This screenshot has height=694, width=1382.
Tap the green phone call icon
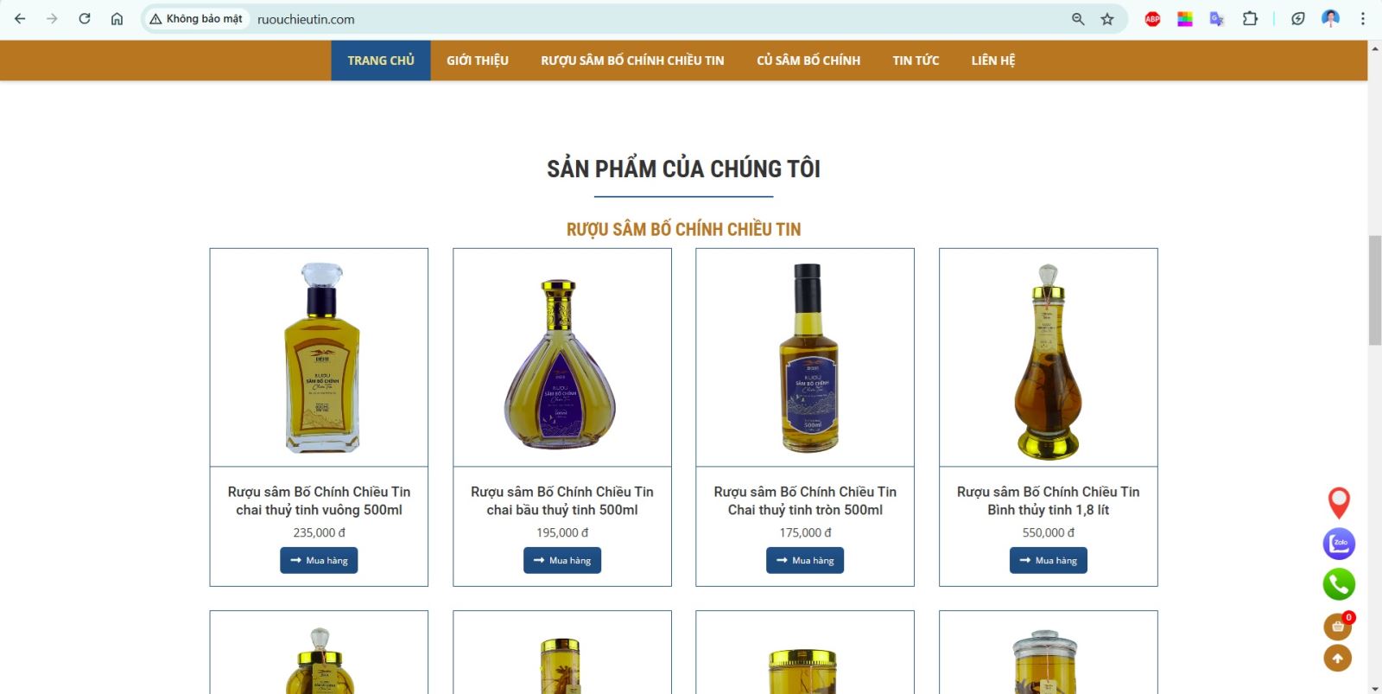(1339, 584)
